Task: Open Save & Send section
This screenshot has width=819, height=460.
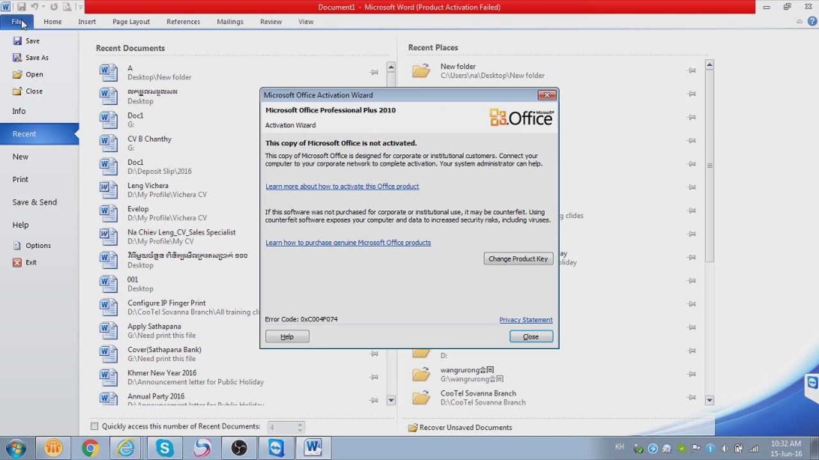Action: [x=35, y=203]
